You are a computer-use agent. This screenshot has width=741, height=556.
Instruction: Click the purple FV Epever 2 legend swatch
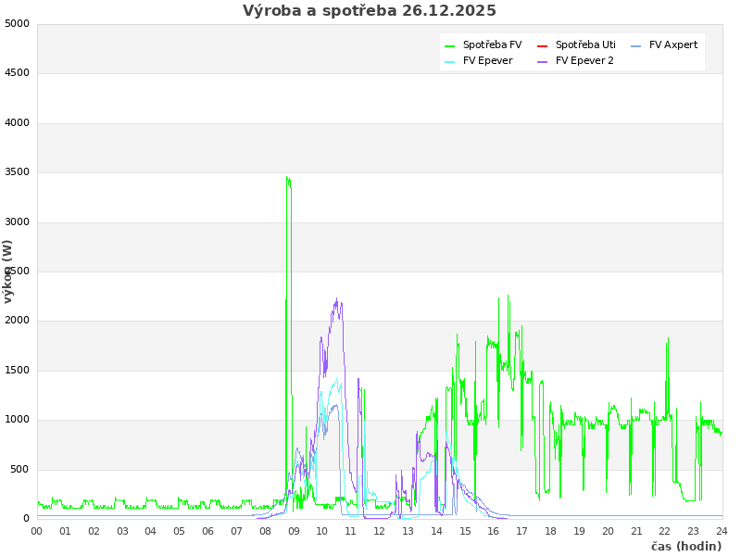[543, 61]
